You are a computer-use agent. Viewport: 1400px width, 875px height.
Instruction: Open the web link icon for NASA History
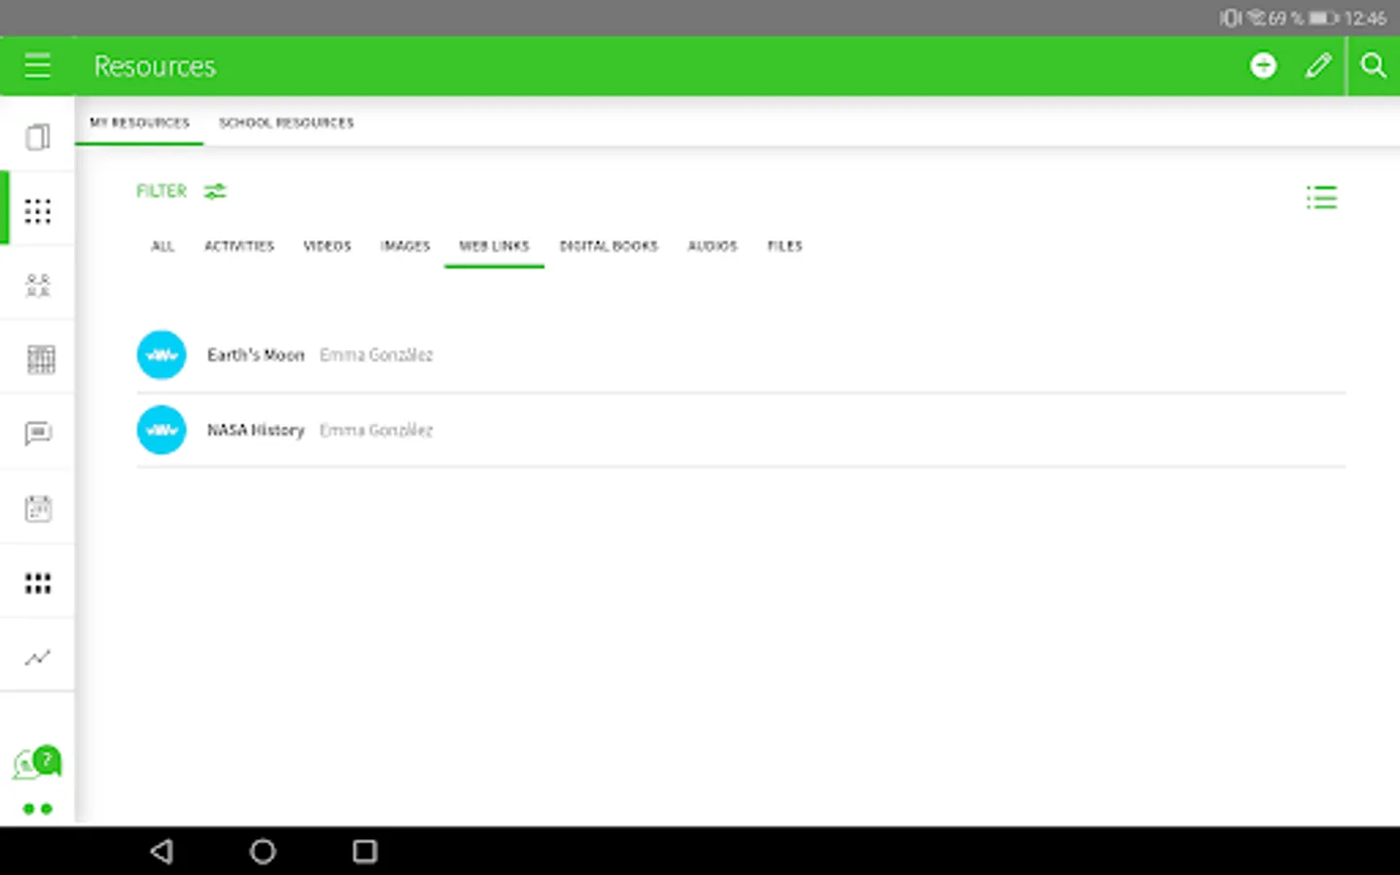pos(161,430)
